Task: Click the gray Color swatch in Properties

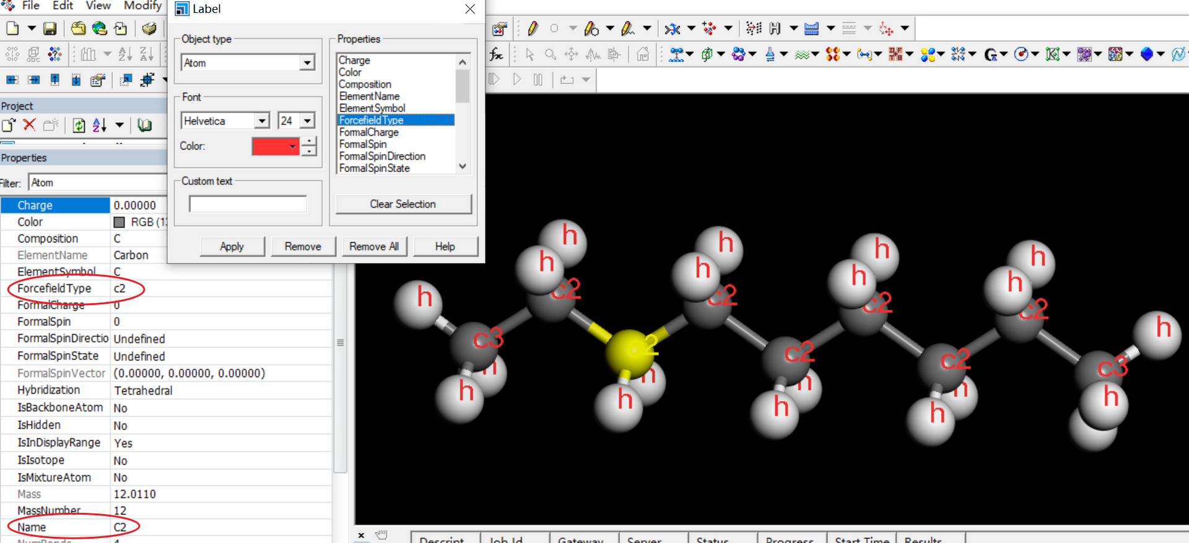Action: (120, 222)
